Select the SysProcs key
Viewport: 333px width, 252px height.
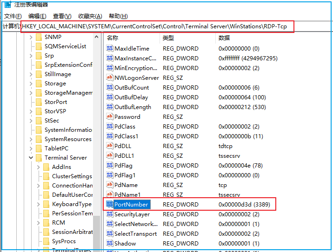(x=64, y=241)
